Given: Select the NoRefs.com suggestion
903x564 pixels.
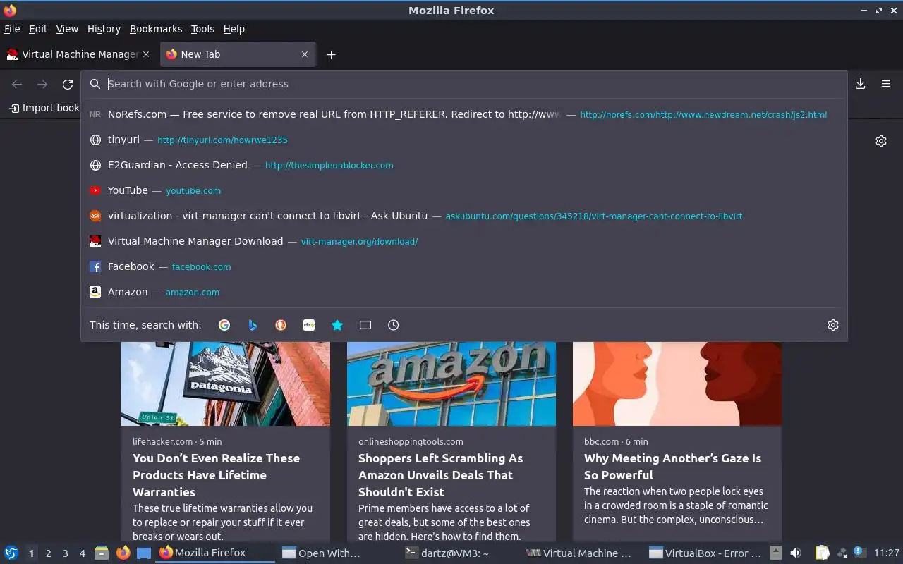Looking at the screenshot, I should tap(464, 114).
